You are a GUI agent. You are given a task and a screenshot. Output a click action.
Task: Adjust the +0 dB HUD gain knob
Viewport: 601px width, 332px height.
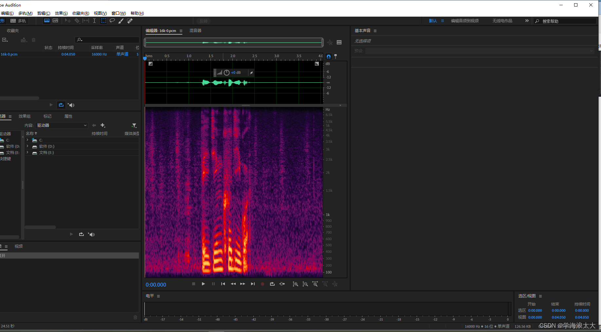[x=227, y=73]
